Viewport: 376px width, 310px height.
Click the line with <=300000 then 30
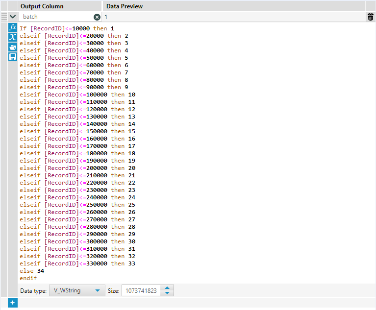pyautogui.click(x=77, y=241)
